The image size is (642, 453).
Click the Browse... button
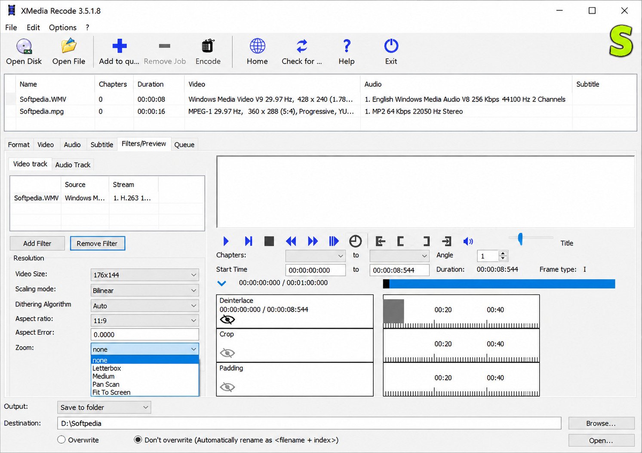(601, 423)
